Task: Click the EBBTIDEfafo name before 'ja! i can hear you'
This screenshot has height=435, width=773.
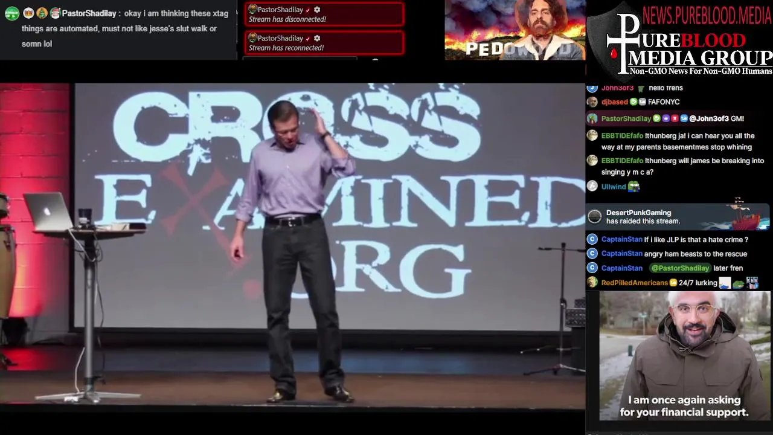Action: tap(622, 136)
